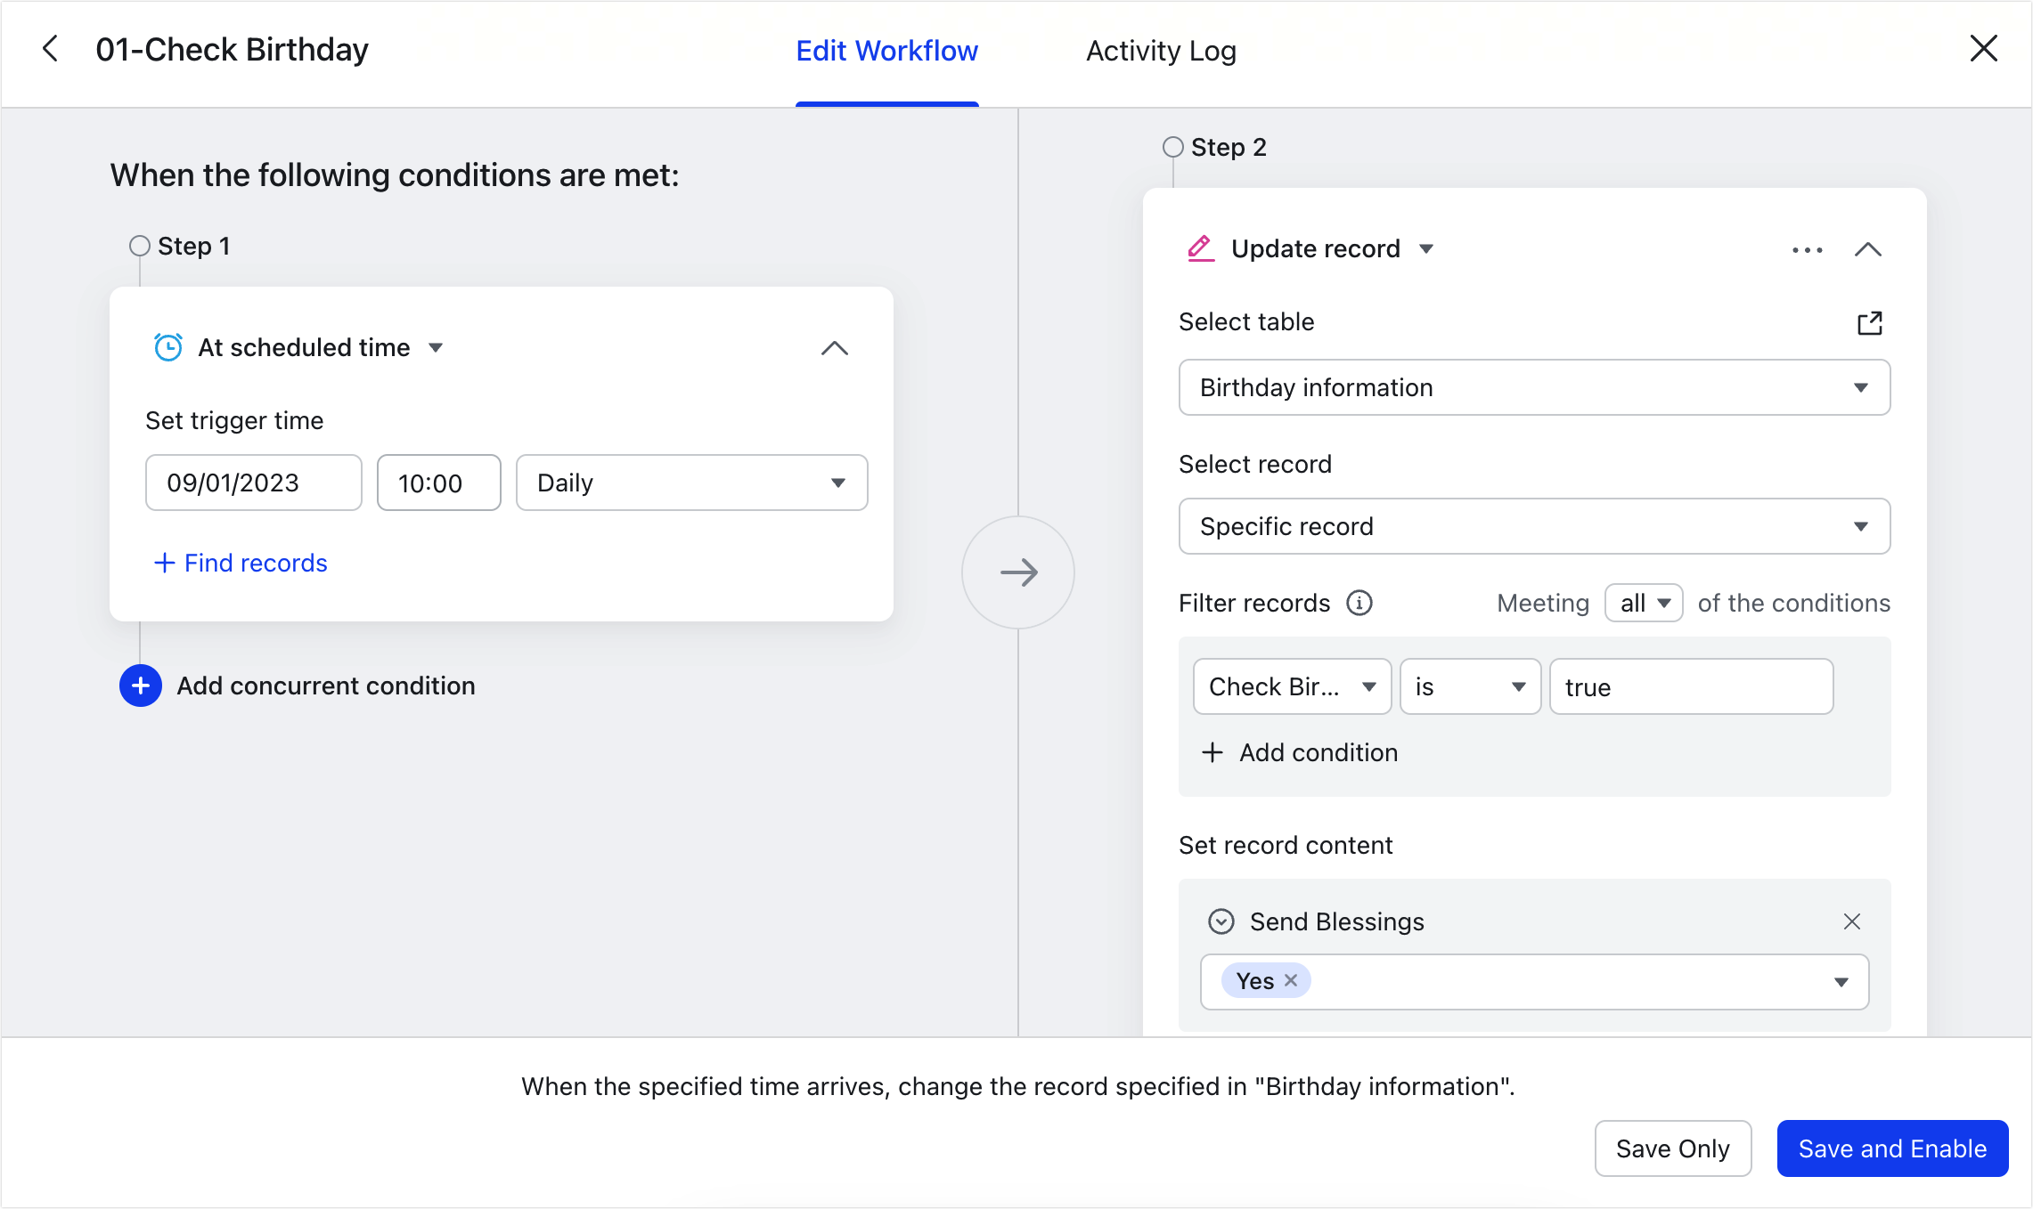The height and width of the screenshot is (1209, 2033).
Task: Collapse the Update record panel
Action: point(1868,250)
